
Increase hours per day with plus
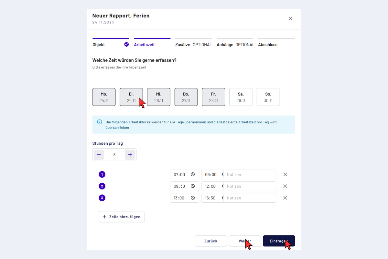(x=130, y=155)
